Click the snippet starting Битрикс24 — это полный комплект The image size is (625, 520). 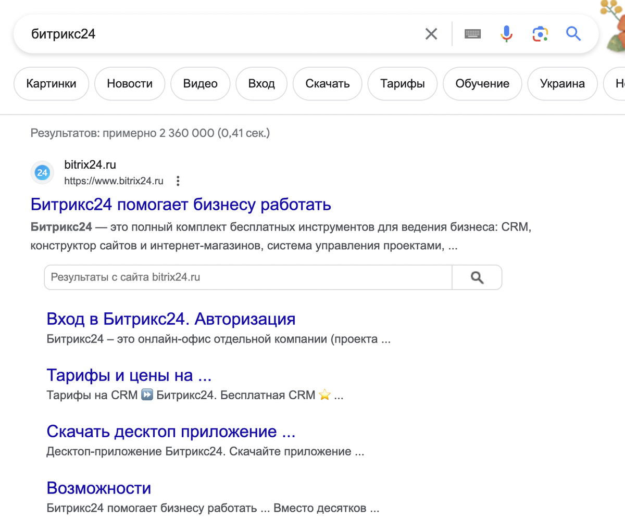coord(281,237)
